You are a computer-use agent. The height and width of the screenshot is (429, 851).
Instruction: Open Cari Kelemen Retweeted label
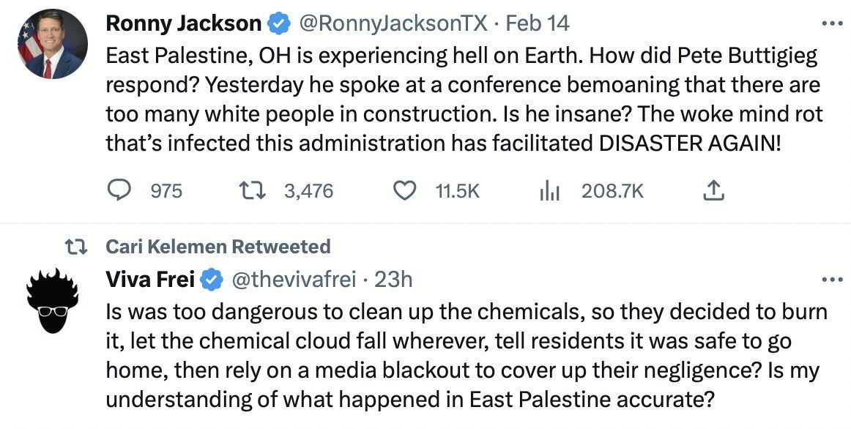tap(218, 247)
